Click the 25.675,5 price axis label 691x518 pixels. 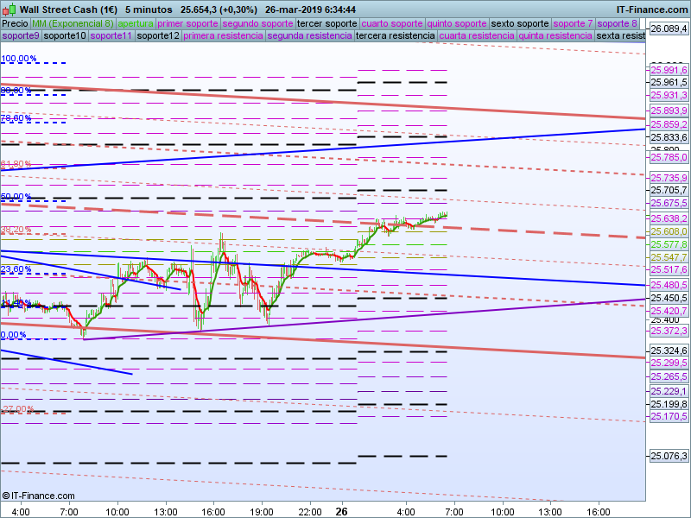669,203
